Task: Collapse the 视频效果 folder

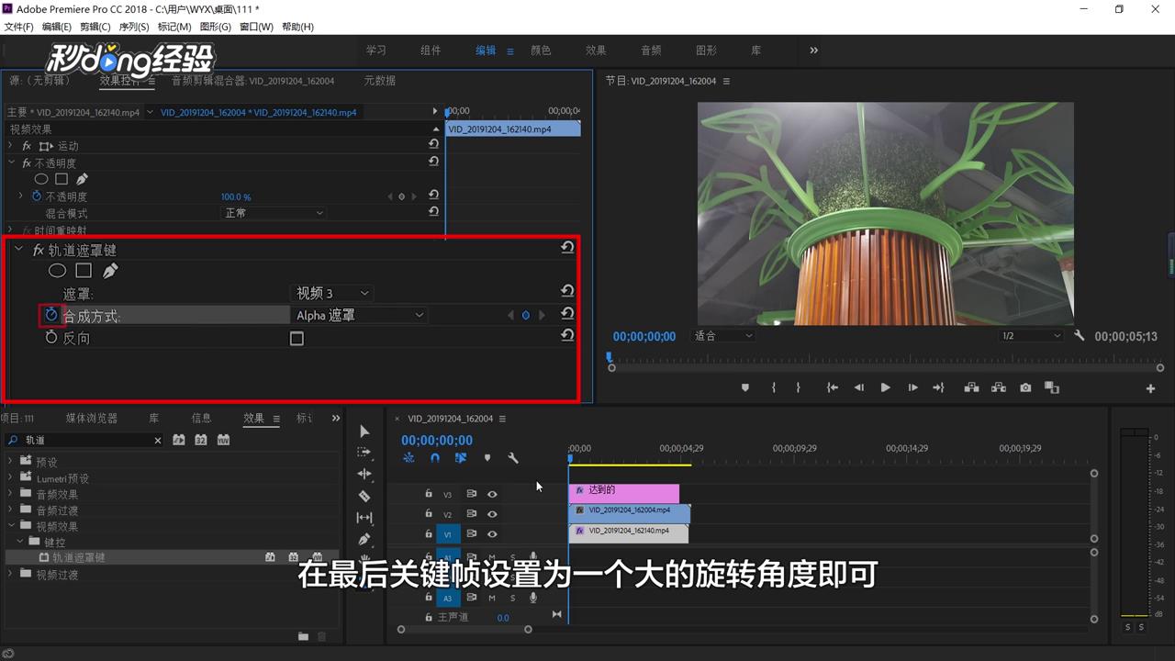Action: (x=11, y=526)
